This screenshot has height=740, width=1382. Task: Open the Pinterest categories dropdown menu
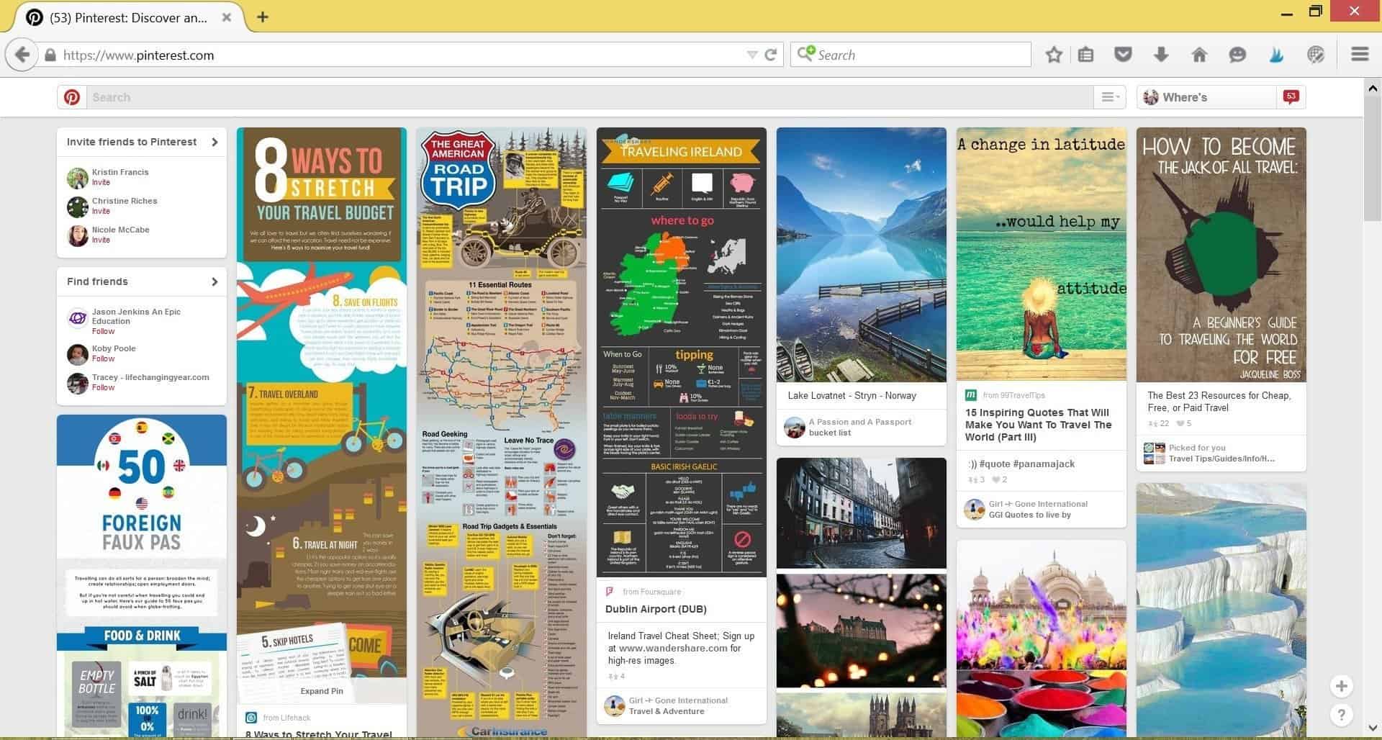point(1110,97)
